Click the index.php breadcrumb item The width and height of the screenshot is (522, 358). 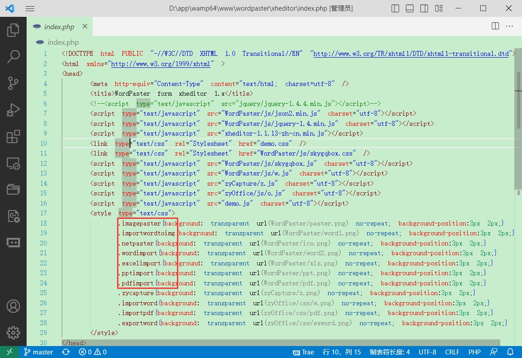click(x=63, y=43)
